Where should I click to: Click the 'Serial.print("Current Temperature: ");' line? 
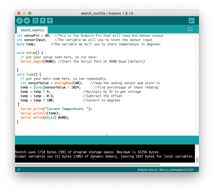(x=56, y=109)
